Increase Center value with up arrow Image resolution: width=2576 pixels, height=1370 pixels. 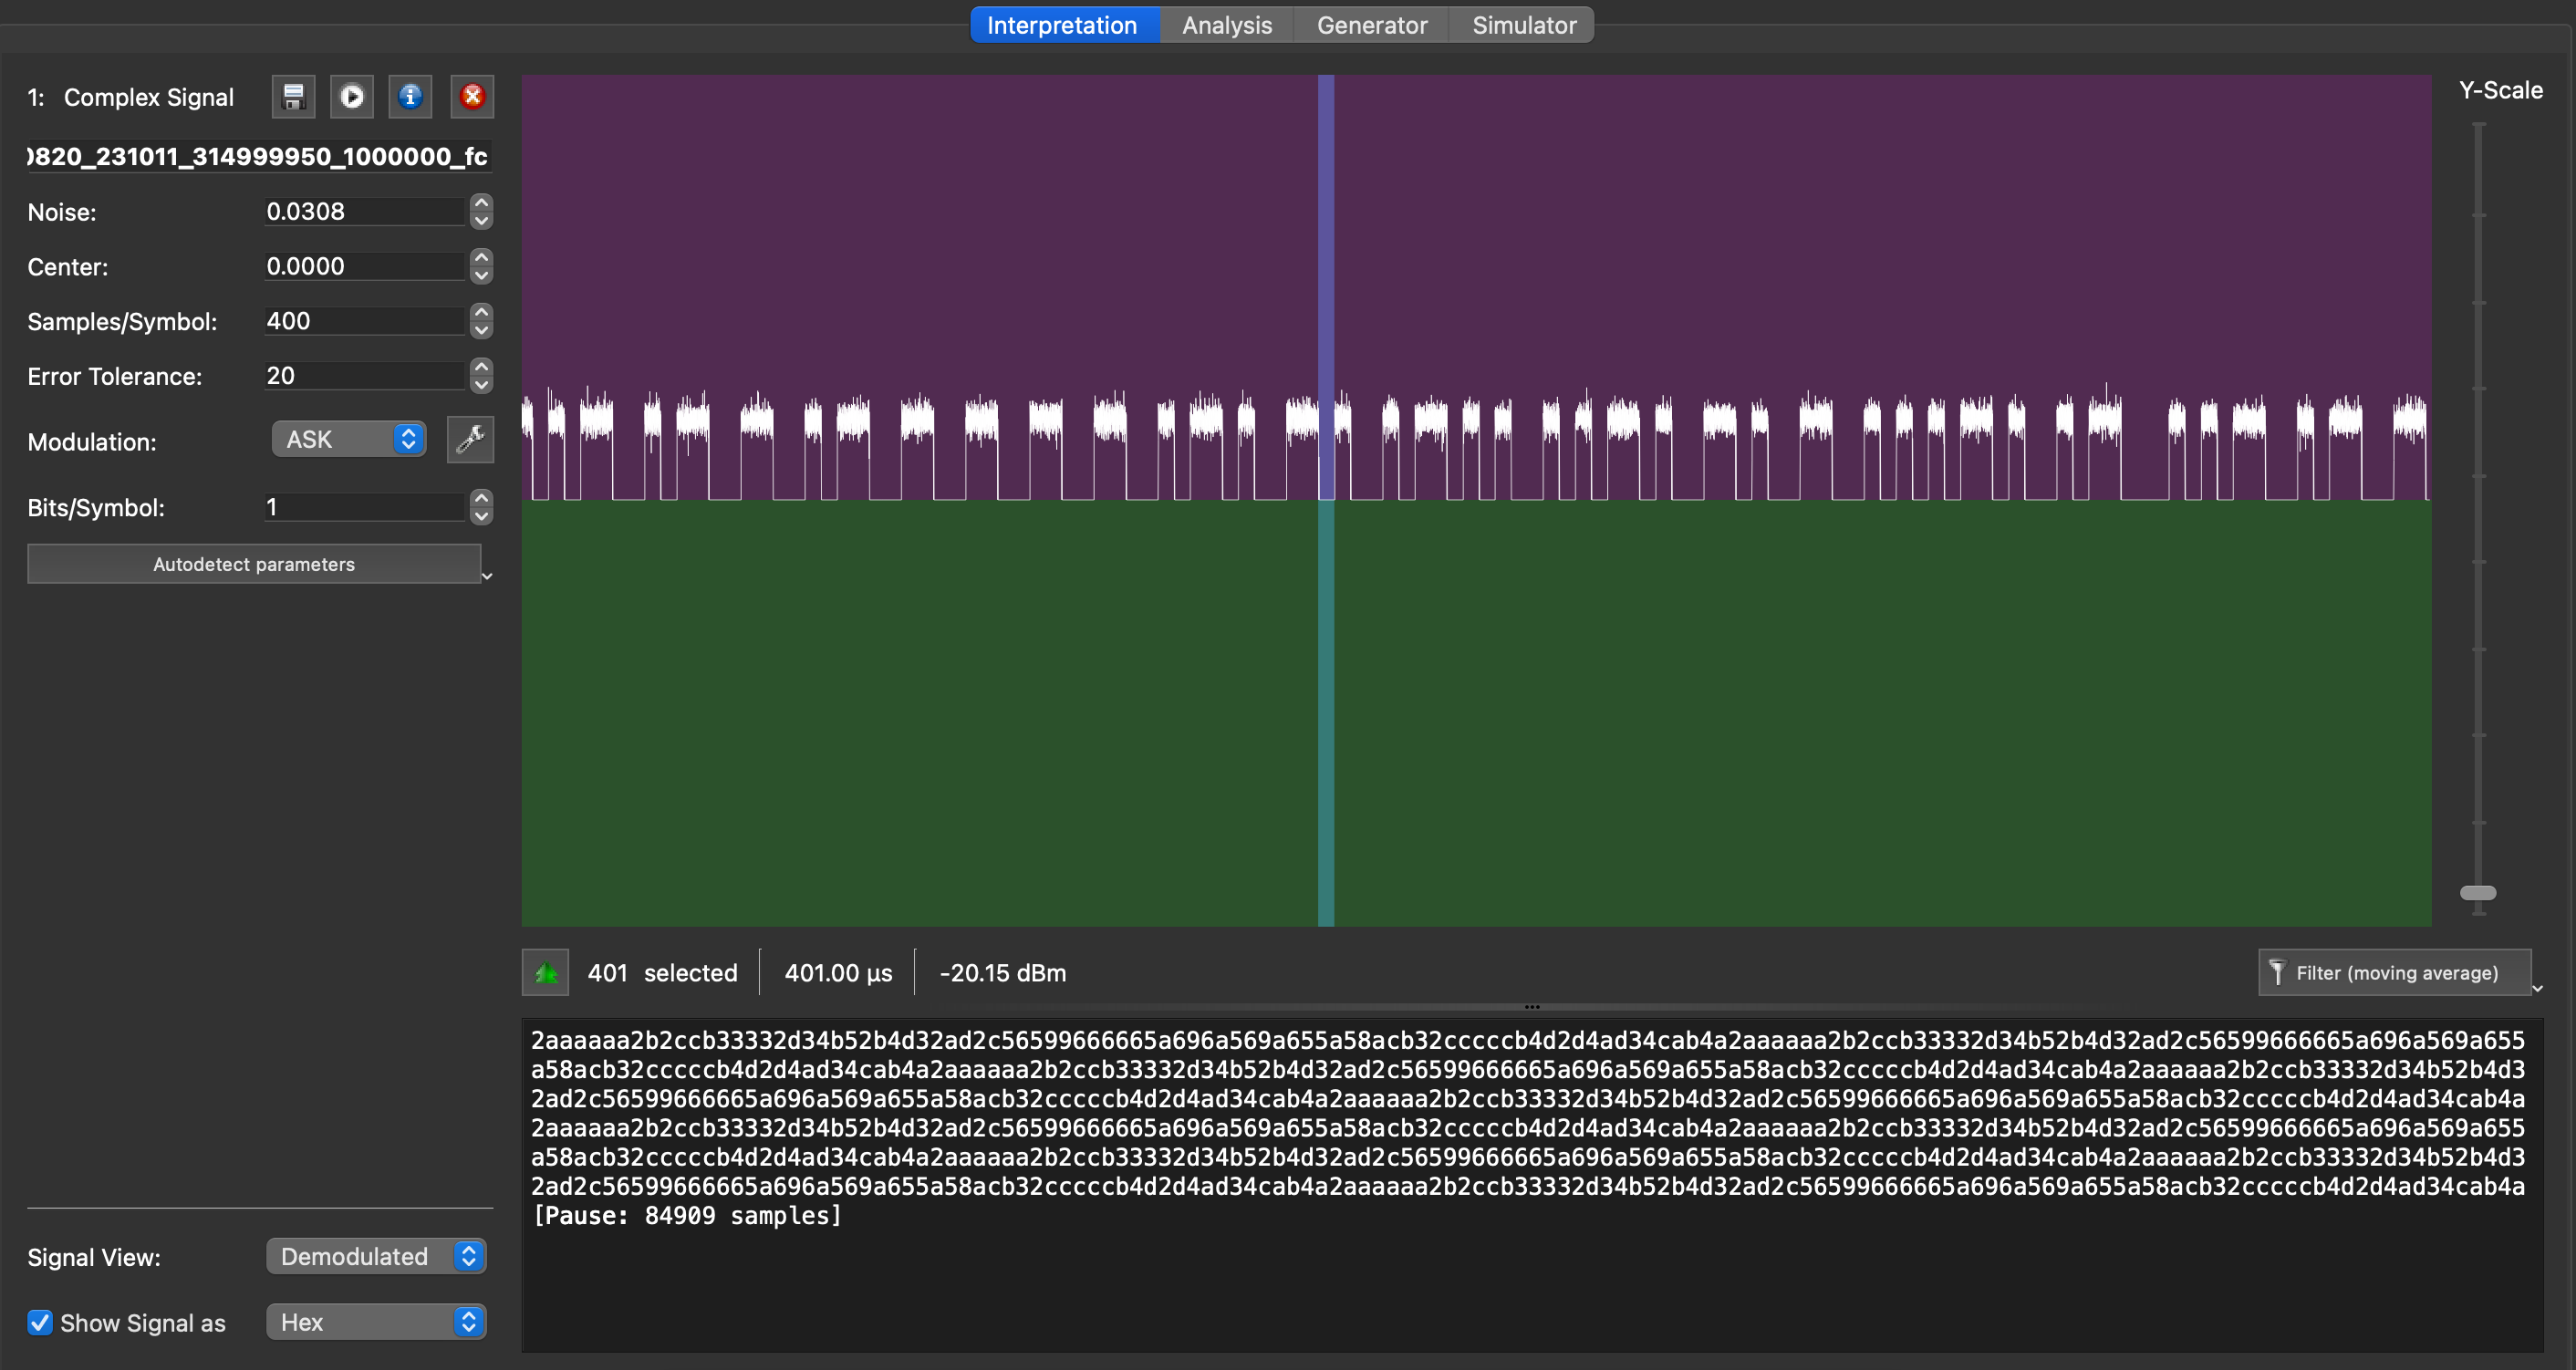(482, 258)
